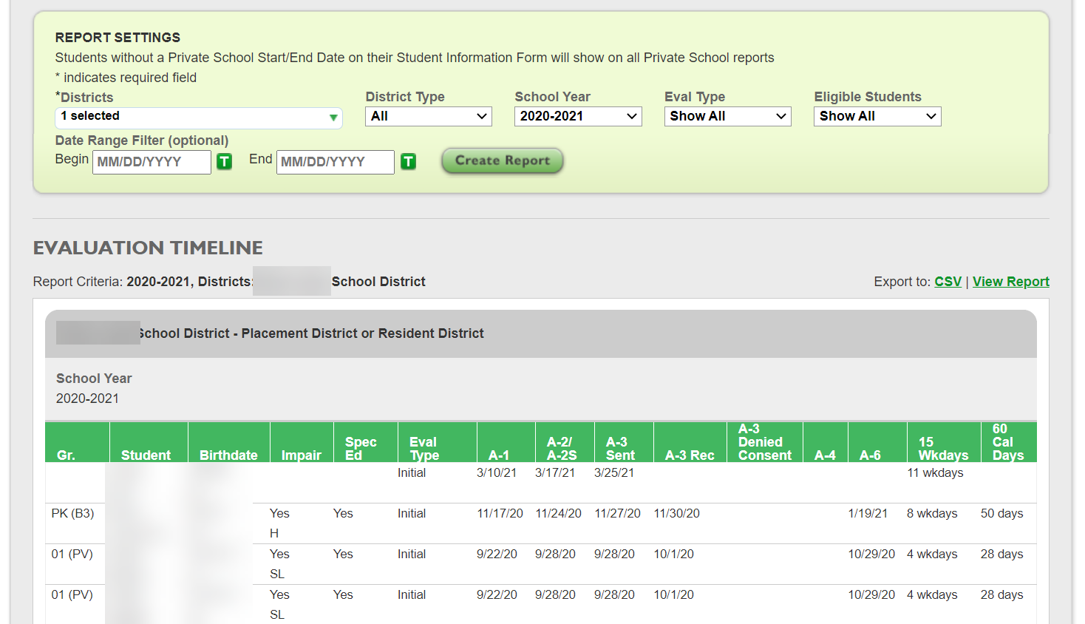
Task: Click the Create Report button
Action: coord(503,160)
